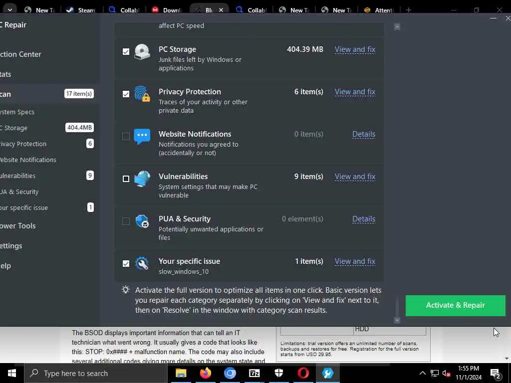
Task: Click the network tray icon
Action: 435,374
